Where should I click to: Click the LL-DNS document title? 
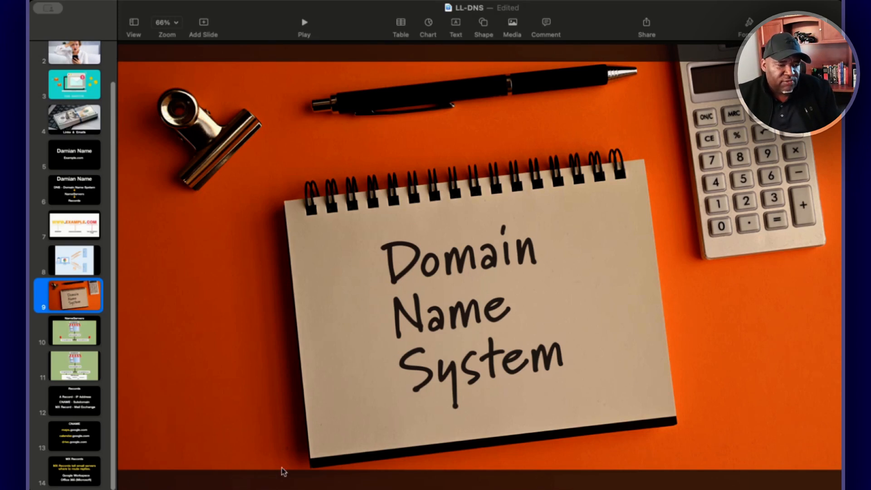point(469,8)
